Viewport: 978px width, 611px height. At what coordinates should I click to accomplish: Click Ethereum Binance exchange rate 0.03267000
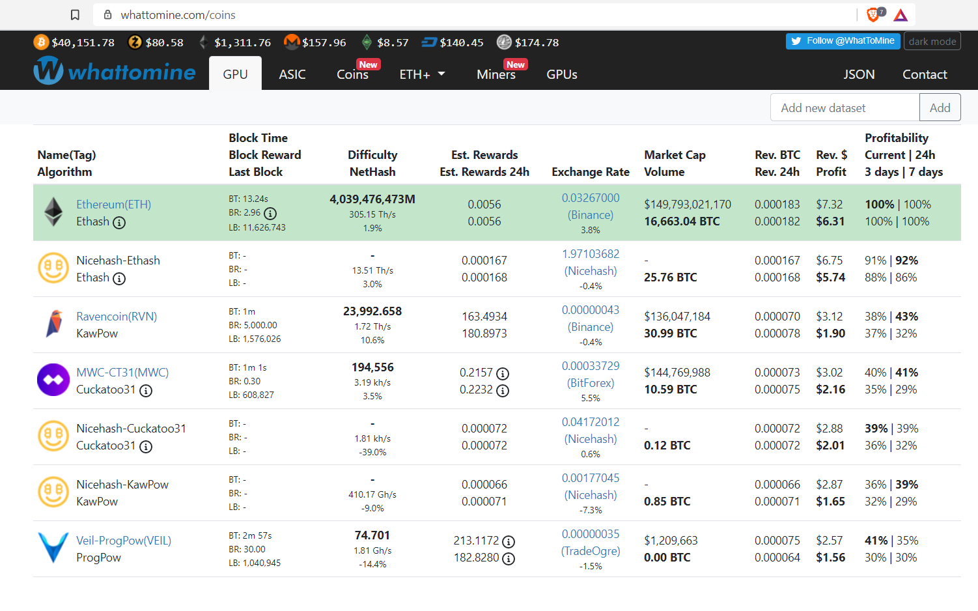[x=591, y=198]
